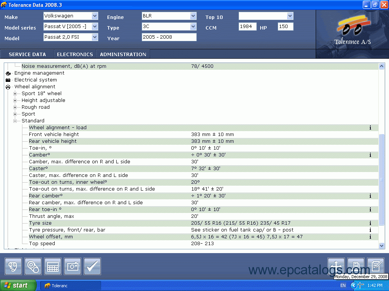Select the Noise measurement row

click(x=200, y=66)
